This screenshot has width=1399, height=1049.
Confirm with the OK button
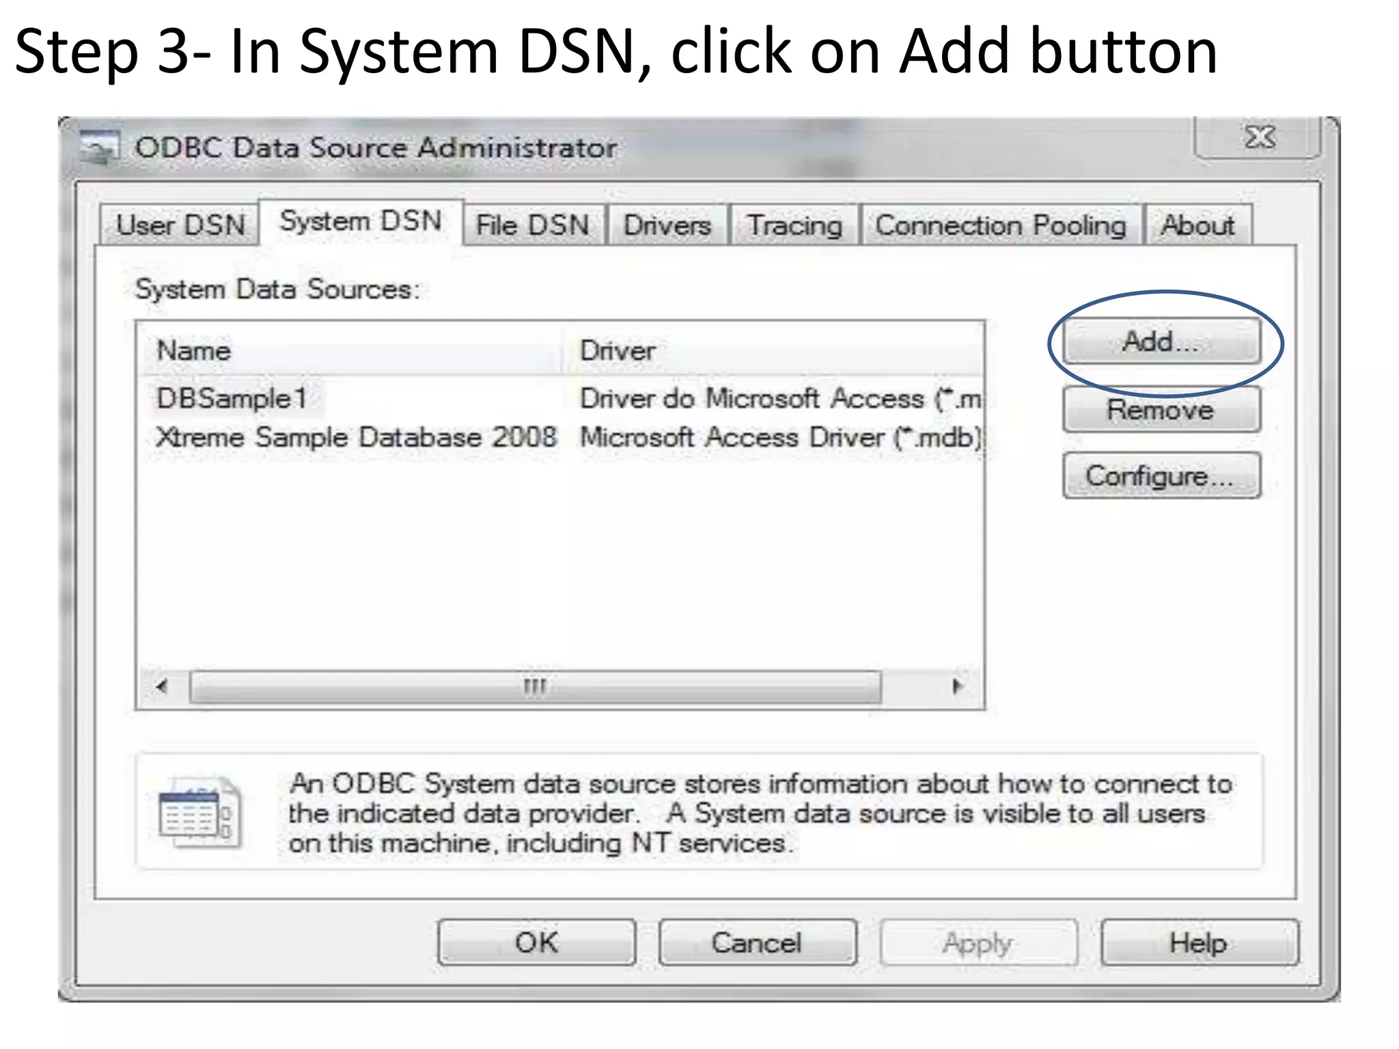click(x=536, y=943)
